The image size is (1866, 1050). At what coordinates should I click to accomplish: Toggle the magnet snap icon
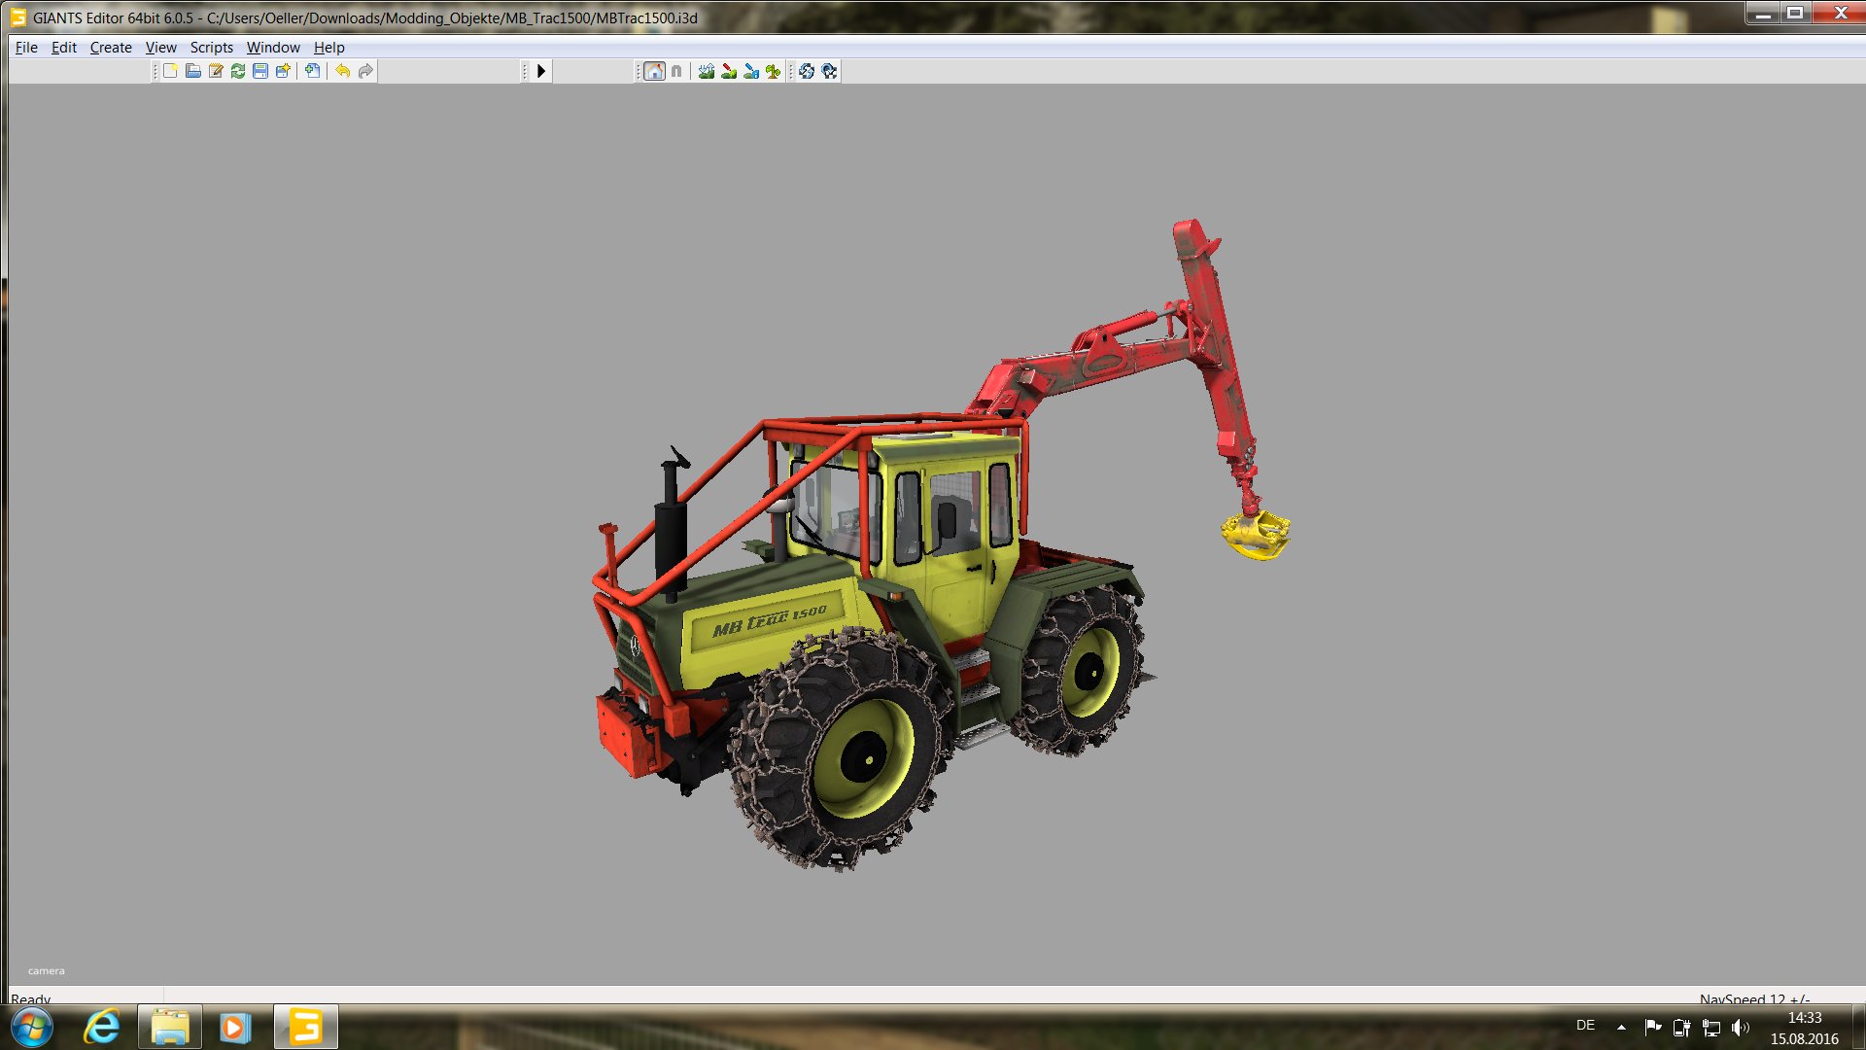(676, 71)
